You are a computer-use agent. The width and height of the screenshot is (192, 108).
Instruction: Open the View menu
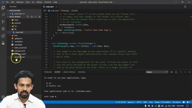pos(28,2)
